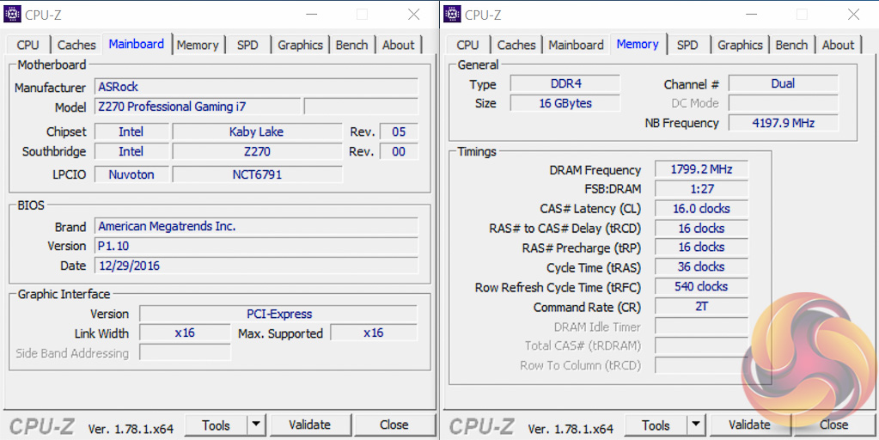This screenshot has height=440, width=879.
Task: Click FSB:DRAM ratio 1:27 value
Action: 701,189
